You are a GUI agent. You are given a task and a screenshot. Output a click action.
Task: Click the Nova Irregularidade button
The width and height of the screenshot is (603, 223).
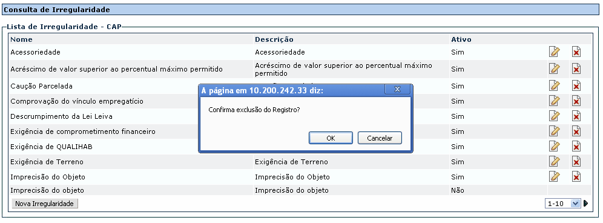point(45,204)
